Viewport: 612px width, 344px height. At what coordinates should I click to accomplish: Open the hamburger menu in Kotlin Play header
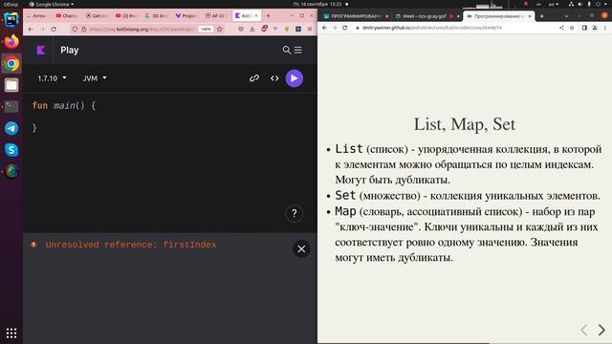(x=298, y=50)
